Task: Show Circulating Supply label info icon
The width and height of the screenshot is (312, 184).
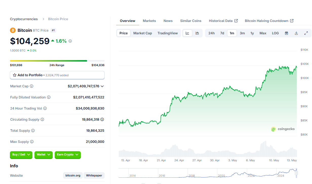Action: (42, 119)
